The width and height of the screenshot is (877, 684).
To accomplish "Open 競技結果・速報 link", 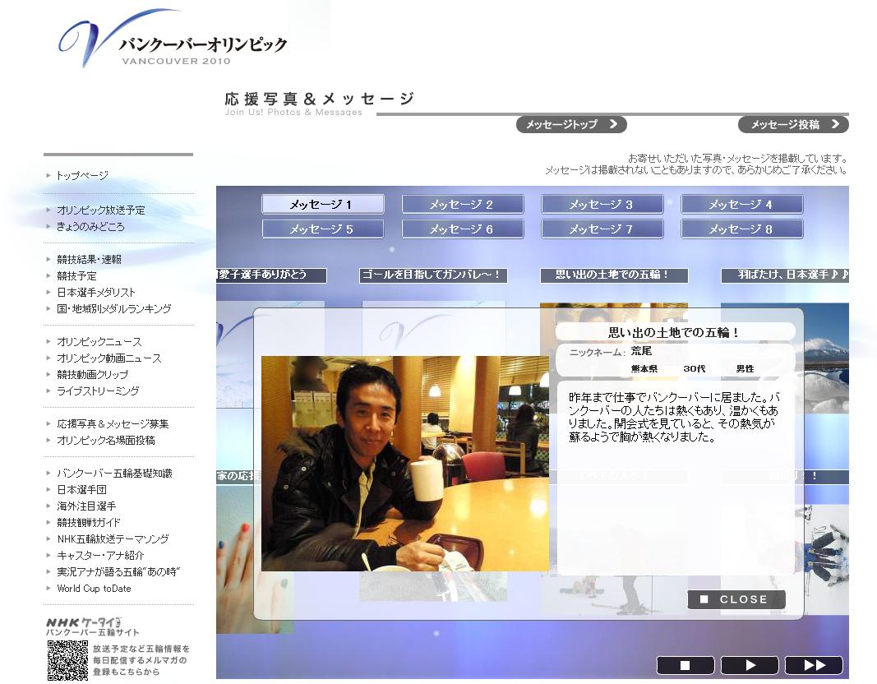I will (89, 260).
